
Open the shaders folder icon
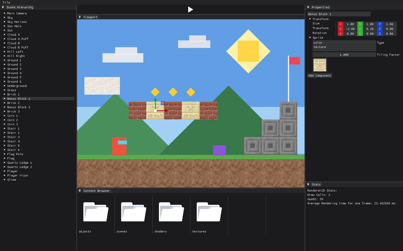pyautogui.click(x=171, y=212)
